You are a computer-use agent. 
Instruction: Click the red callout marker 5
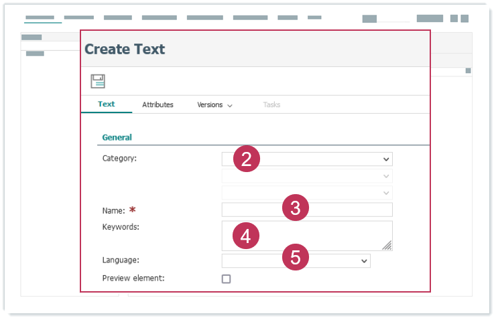point(295,257)
